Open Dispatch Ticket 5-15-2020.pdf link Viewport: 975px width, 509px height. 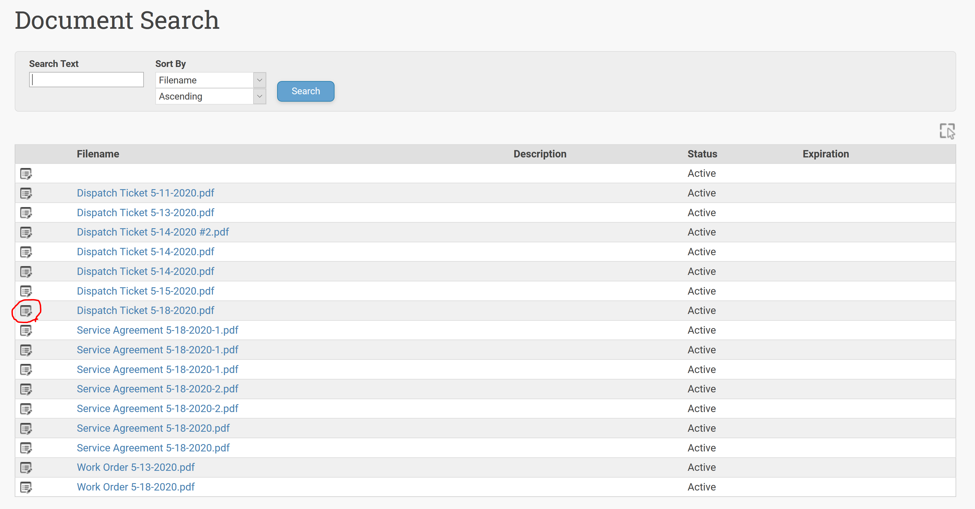(x=145, y=291)
